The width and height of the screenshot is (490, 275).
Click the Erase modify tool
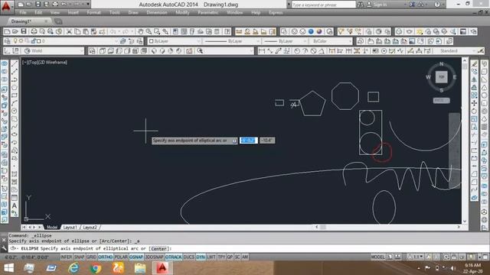coord(475,64)
